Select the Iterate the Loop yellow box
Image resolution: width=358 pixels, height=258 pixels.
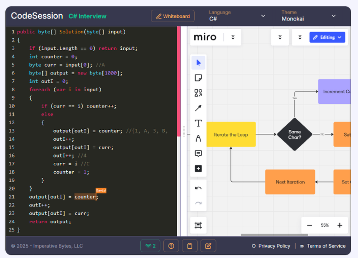(x=231, y=134)
